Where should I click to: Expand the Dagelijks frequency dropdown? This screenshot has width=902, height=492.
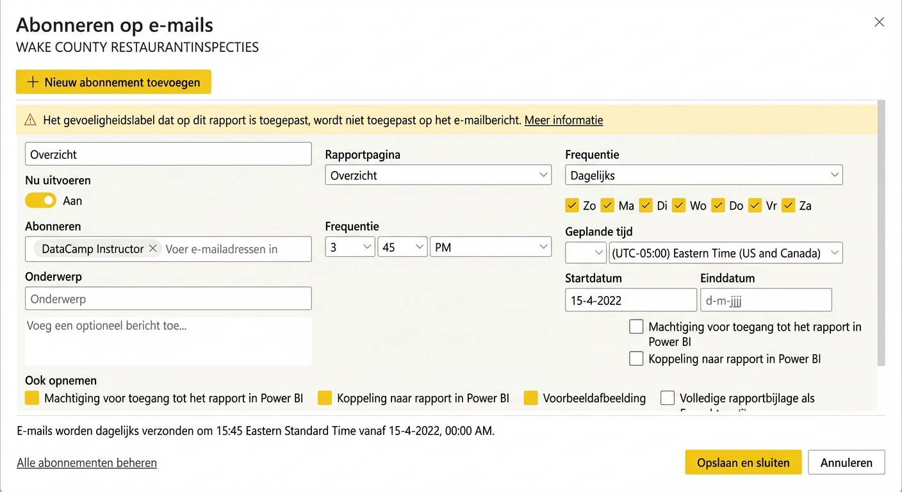click(x=703, y=175)
